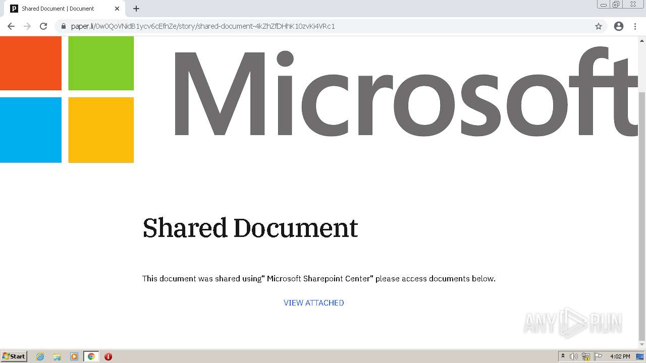Click the Chrome taskbar button
Screen dimensions: 646x363
(x=91, y=356)
